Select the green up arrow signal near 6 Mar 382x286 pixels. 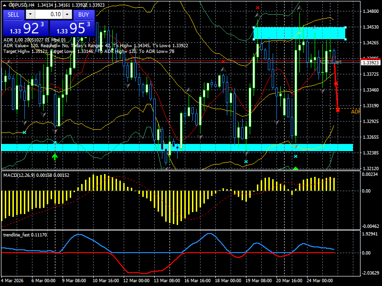coord(55,157)
